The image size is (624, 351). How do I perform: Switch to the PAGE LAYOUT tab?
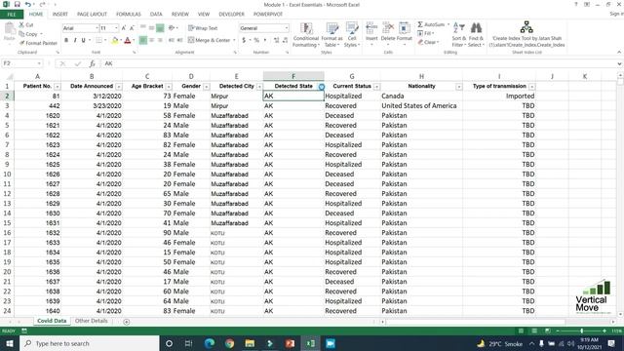pos(92,15)
